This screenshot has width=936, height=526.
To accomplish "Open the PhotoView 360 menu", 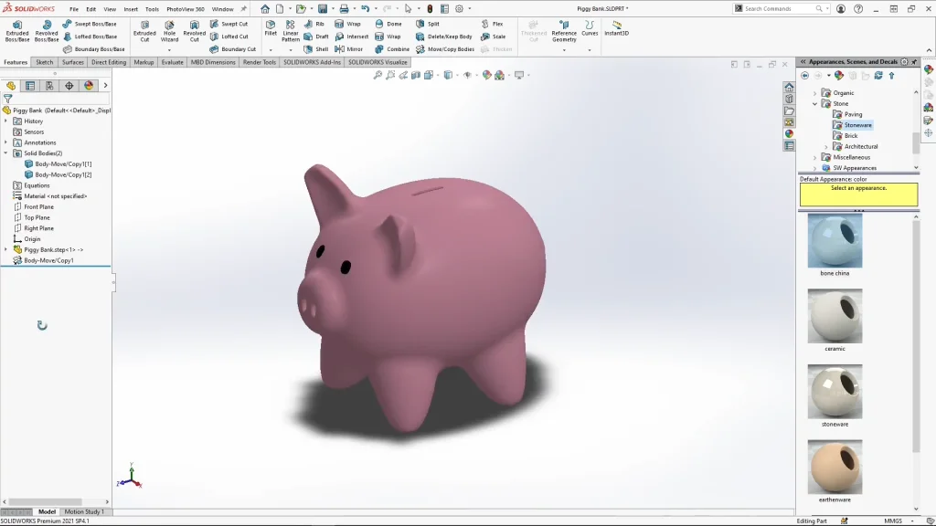I will [185, 9].
